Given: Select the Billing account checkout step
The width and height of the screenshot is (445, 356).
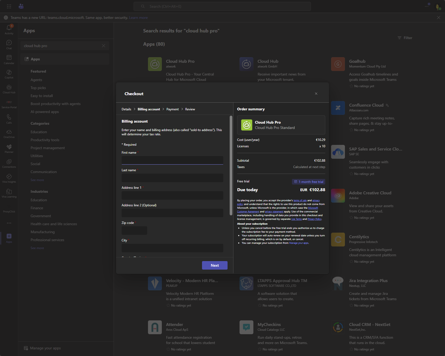Looking at the screenshot, I should coord(149,109).
